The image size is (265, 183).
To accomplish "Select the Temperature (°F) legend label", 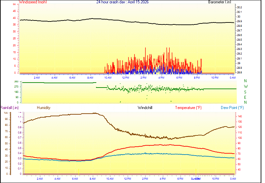I will pyautogui.click(x=188, y=108).
